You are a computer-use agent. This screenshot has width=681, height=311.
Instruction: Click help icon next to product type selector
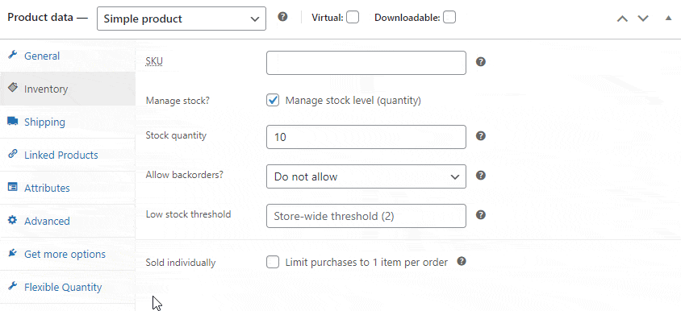click(x=282, y=17)
